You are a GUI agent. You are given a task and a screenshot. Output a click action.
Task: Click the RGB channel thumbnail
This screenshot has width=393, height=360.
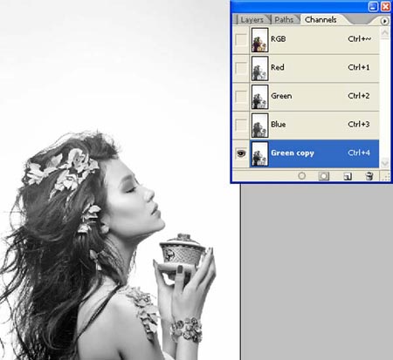pos(259,39)
